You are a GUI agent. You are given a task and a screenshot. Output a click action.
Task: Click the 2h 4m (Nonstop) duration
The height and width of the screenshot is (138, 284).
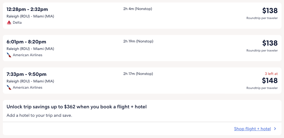[137, 9]
